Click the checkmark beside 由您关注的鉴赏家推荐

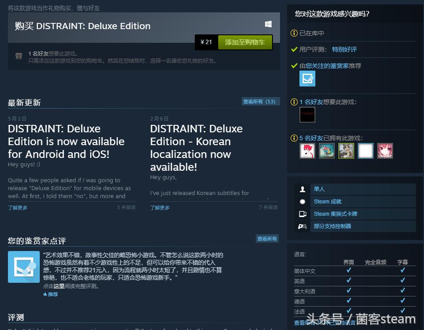coord(294,66)
